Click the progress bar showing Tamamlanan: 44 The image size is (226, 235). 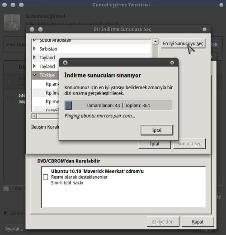(118, 106)
